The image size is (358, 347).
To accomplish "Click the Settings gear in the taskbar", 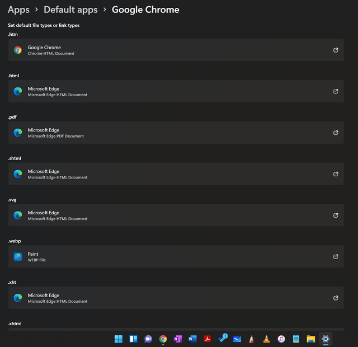I will 326,339.
